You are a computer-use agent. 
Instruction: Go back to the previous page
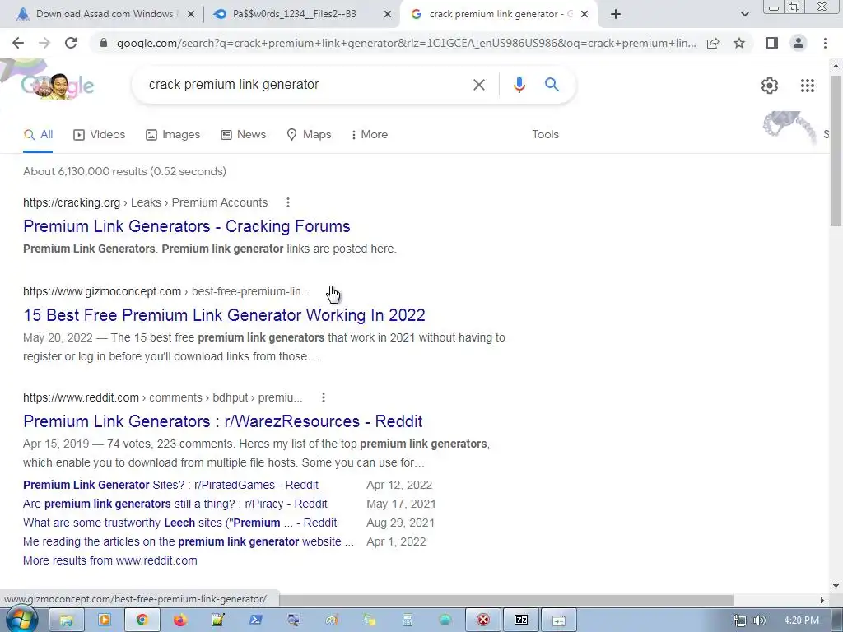18,43
